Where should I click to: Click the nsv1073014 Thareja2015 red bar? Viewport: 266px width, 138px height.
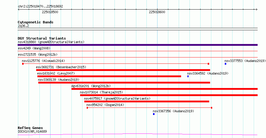(169, 95)
